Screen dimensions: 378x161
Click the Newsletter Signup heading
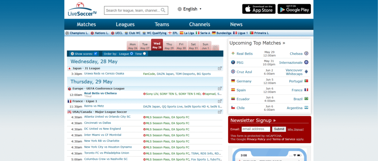[x=253, y=120]
